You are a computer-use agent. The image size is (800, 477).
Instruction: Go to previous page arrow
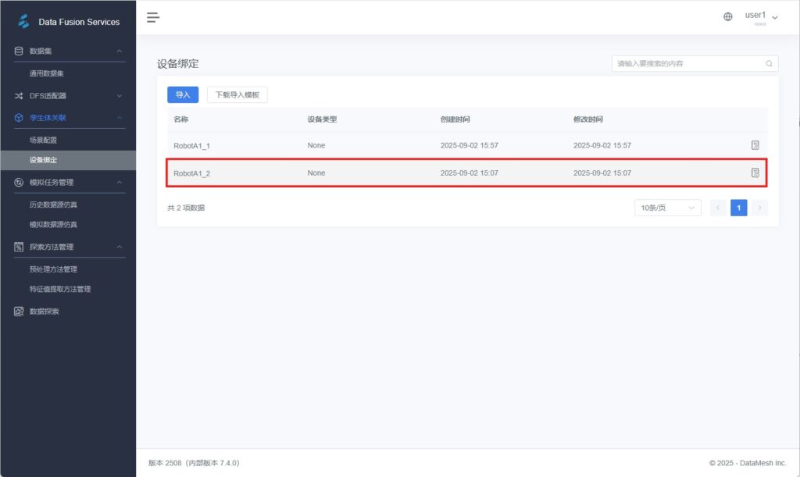coord(718,208)
